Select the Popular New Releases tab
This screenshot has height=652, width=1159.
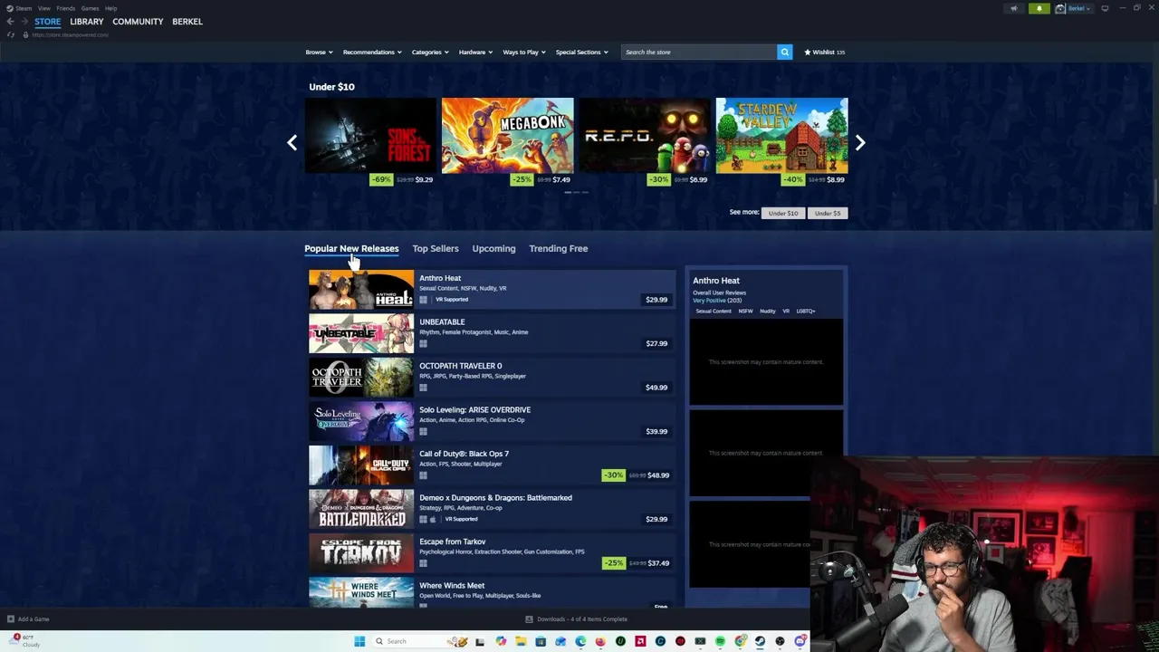[x=351, y=248]
